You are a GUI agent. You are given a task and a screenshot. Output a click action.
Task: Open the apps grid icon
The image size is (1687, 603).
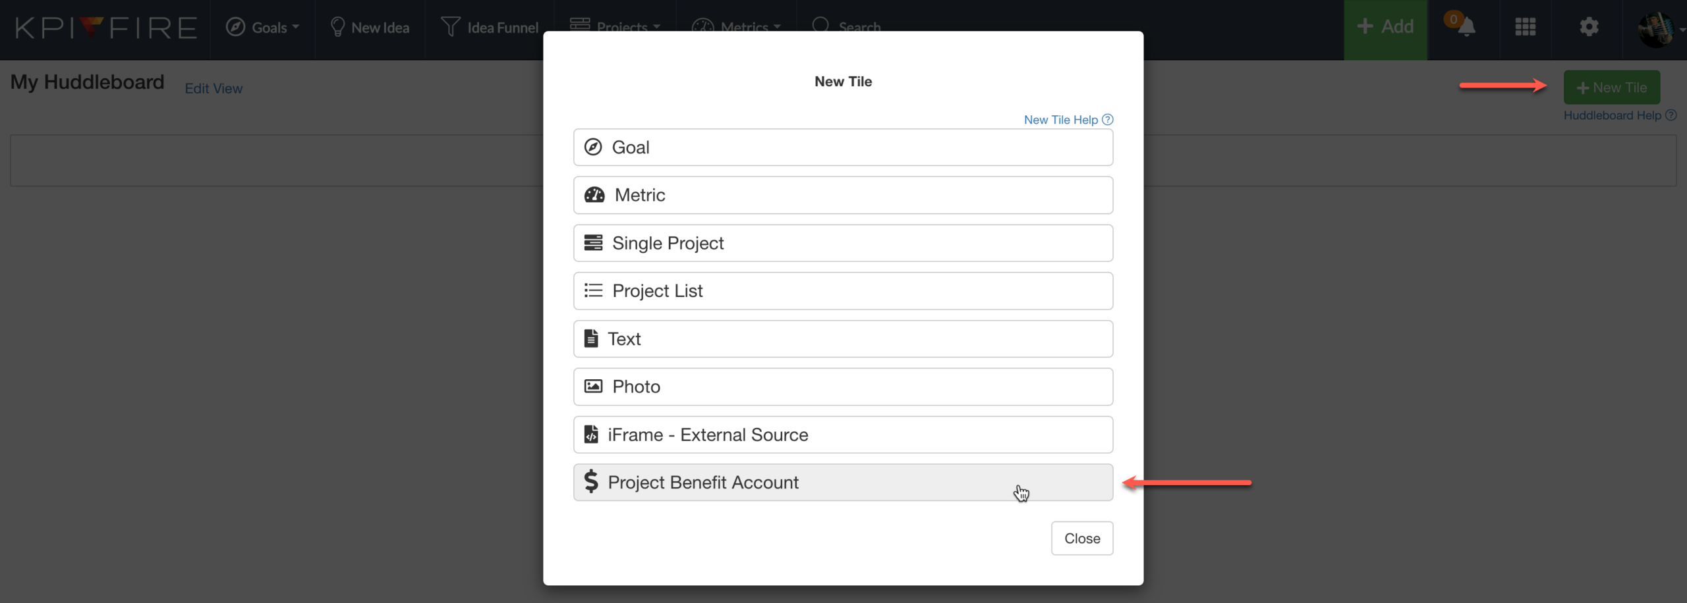1525,27
